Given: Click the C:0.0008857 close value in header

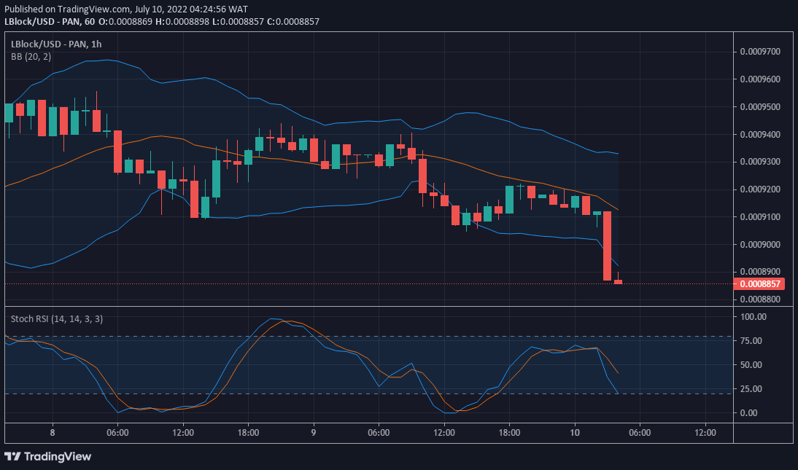Looking at the screenshot, I should click(x=293, y=21).
